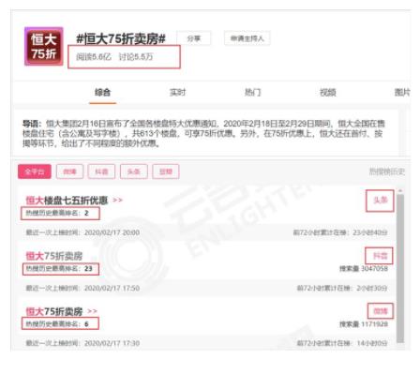This screenshot has height=373, width=420.
Task: Open the 恒大75折卖房 entry ranked 23
Action: [x=54, y=256]
